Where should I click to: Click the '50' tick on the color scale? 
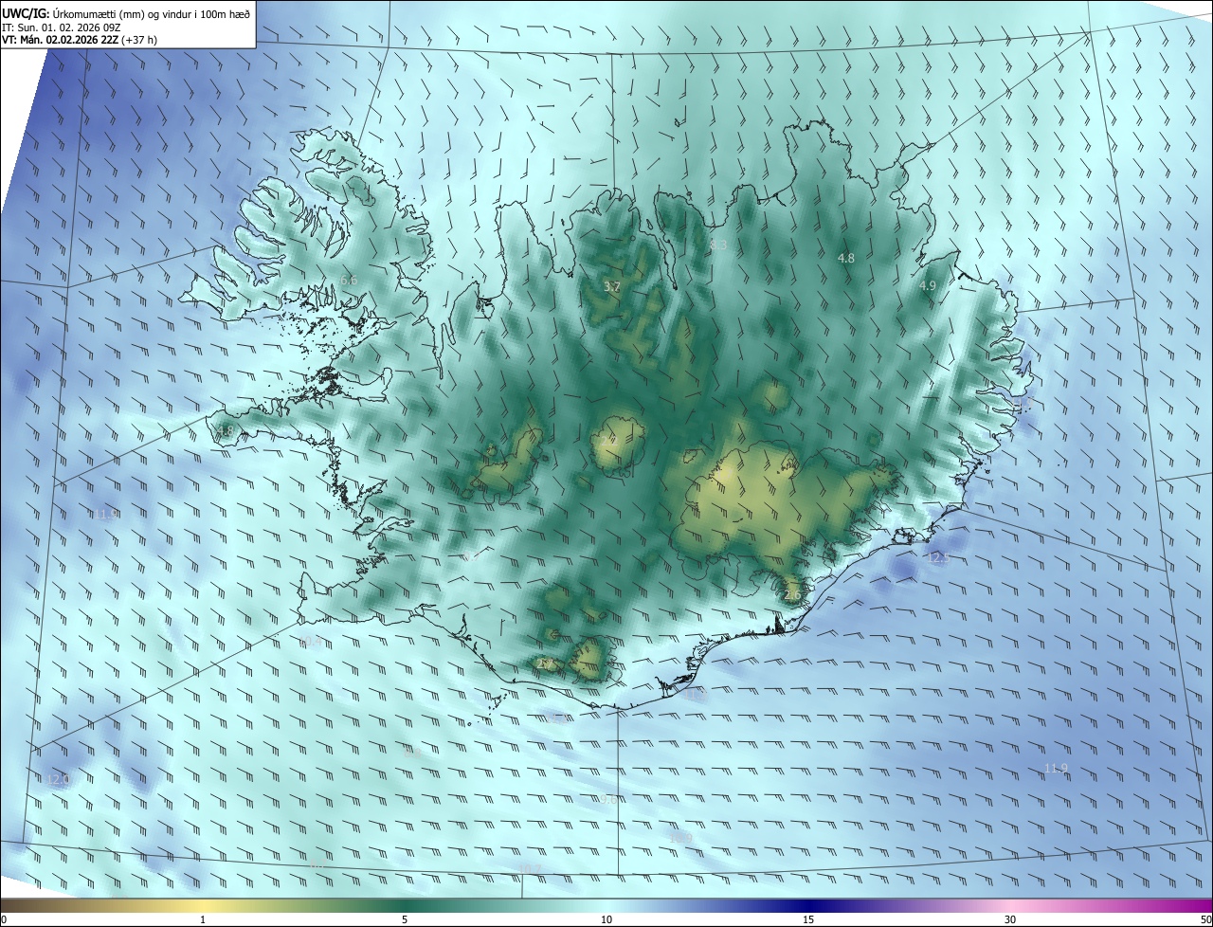1205,919
